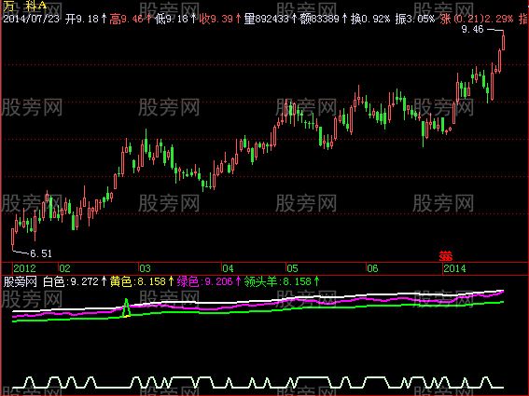Click the 6.51 low price label

coord(41,253)
